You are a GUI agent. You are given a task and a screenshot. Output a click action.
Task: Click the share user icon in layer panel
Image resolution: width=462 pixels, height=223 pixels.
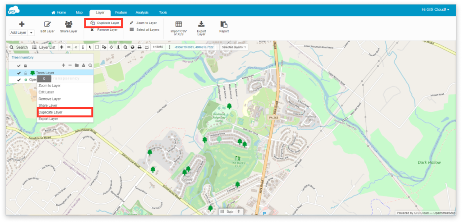83,65
